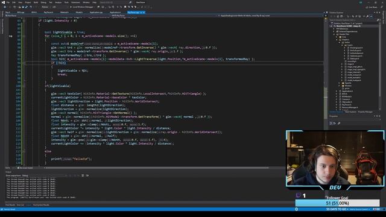Image resolution: width=386 pixels, height=217 pixels.
Task: Click the Alphabetical icon in Properties panel
Action: [335, 123]
